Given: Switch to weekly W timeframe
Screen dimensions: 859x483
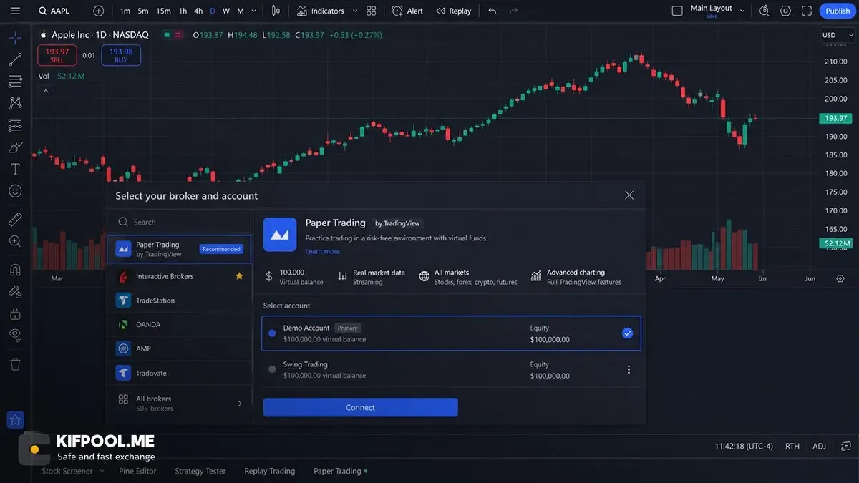Looking at the screenshot, I should 226,11.
